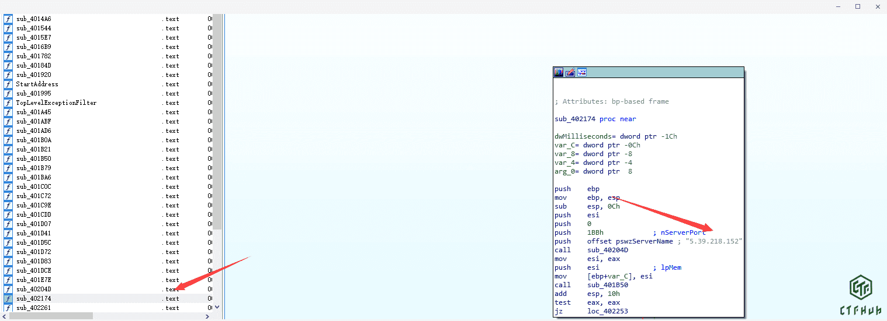Click the functions list horizontal scrollbar thumb
This screenshot has height=321, width=887.
(x=51, y=316)
